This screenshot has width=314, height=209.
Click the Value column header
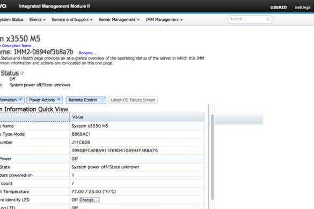coord(137,117)
